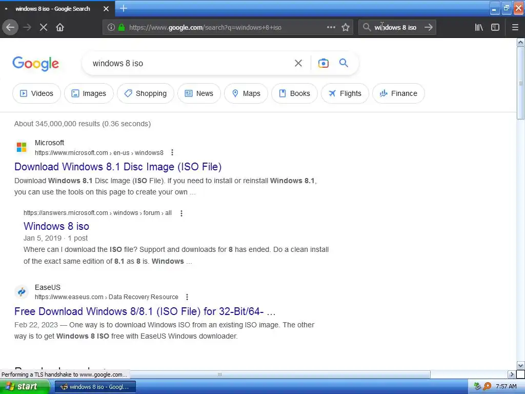Filter results by Videos
Screen dimensions: 525x394
pyautogui.click(x=36, y=93)
